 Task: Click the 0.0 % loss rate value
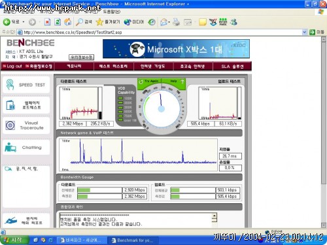[230, 168]
